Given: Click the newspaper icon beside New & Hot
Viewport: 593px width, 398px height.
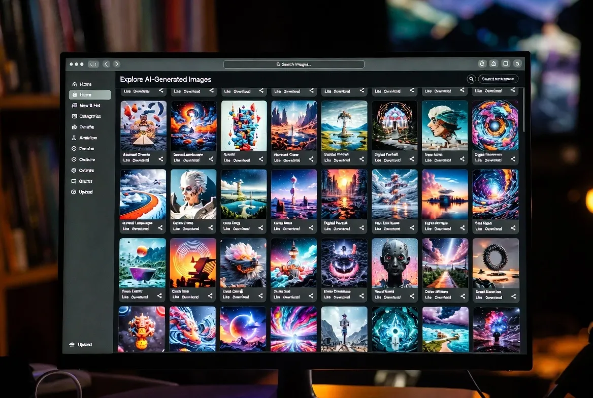Looking at the screenshot, I should click(74, 106).
